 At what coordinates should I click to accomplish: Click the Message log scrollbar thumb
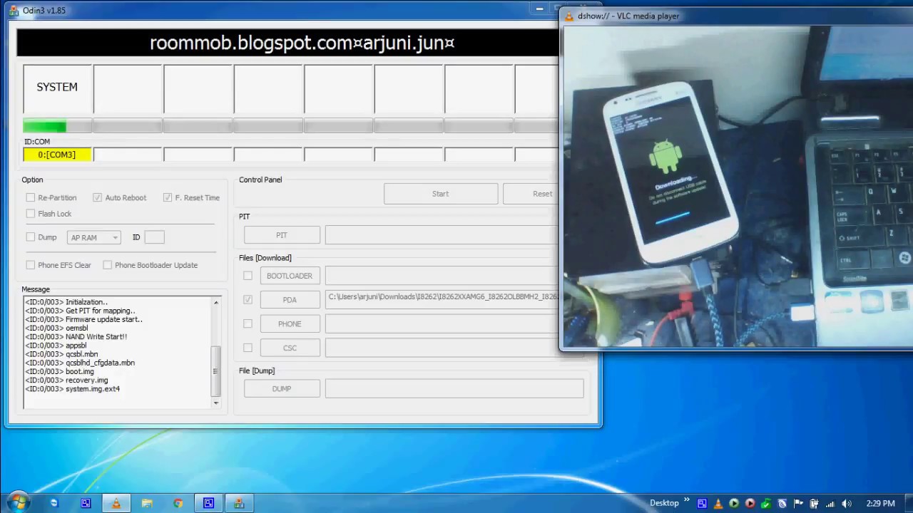(216, 371)
